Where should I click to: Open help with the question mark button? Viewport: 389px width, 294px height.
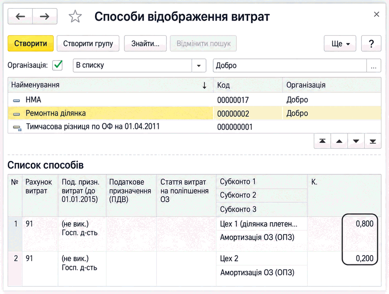pos(371,43)
